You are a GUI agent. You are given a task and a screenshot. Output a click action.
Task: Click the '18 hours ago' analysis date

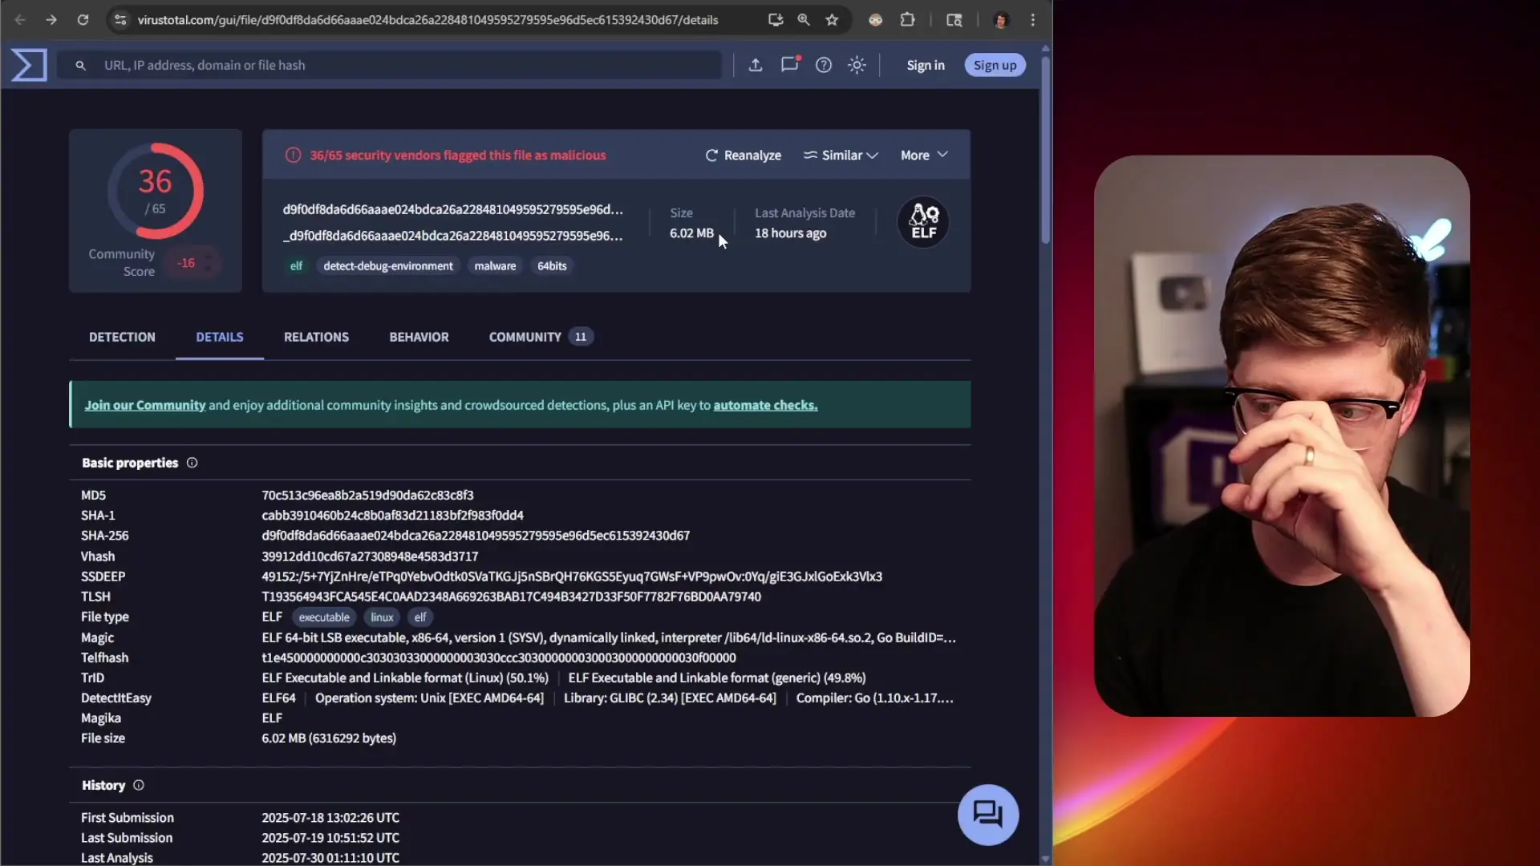click(x=790, y=233)
